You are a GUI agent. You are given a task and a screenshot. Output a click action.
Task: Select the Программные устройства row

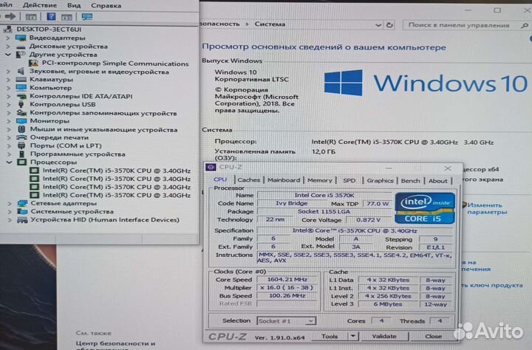click(78, 154)
